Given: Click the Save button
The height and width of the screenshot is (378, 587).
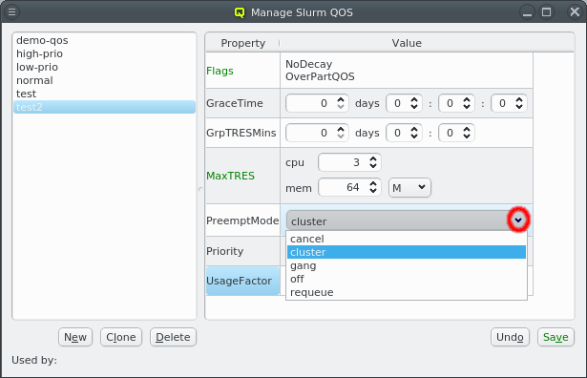Looking at the screenshot, I should click(556, 337).
